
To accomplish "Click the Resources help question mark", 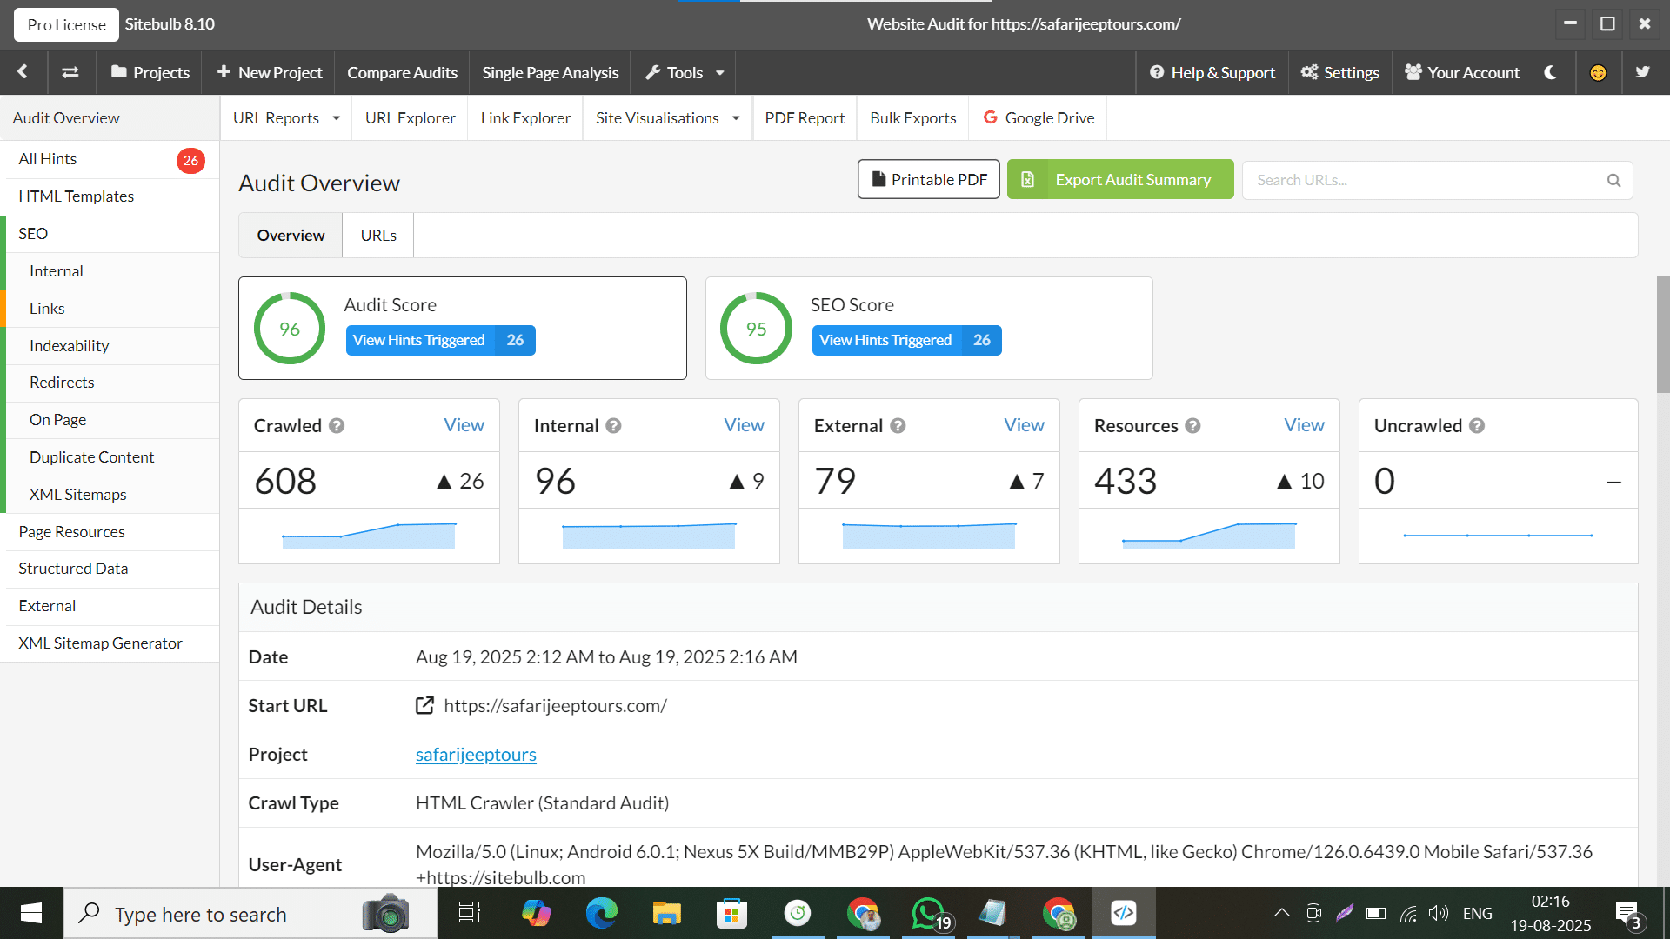I will tap(1192, 425).
